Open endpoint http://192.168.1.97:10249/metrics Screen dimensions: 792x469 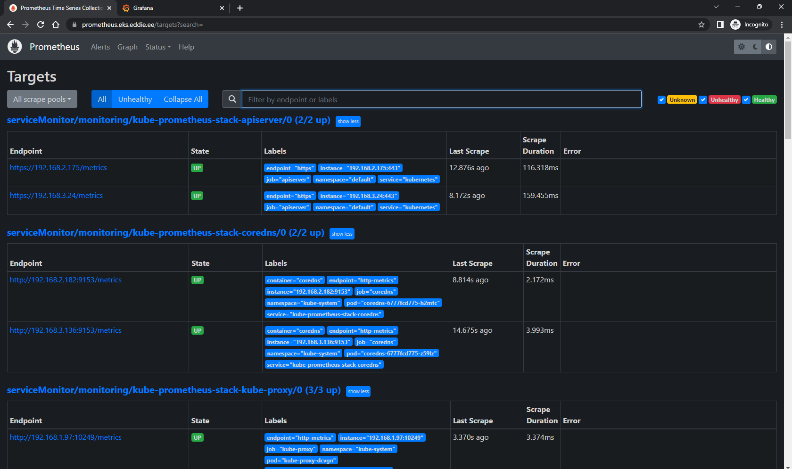[66, 437]
